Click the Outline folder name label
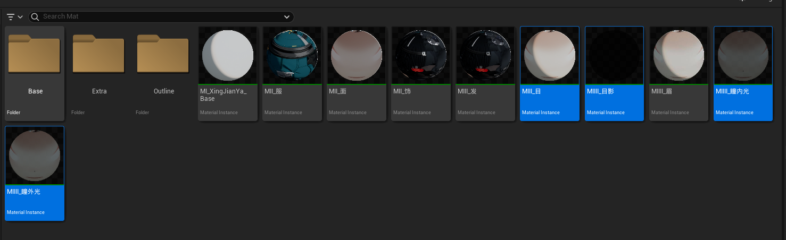The width and height of the screenshot is (786, 240). [x=164, y=91]
